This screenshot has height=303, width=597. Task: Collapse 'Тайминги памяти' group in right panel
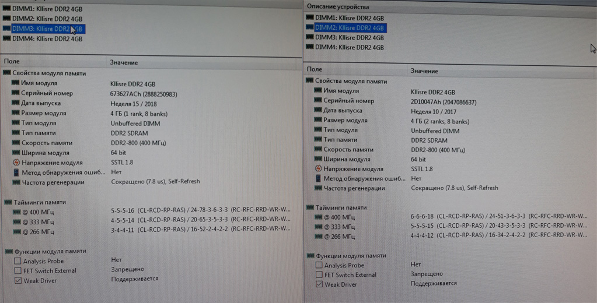tap(310, 207)
